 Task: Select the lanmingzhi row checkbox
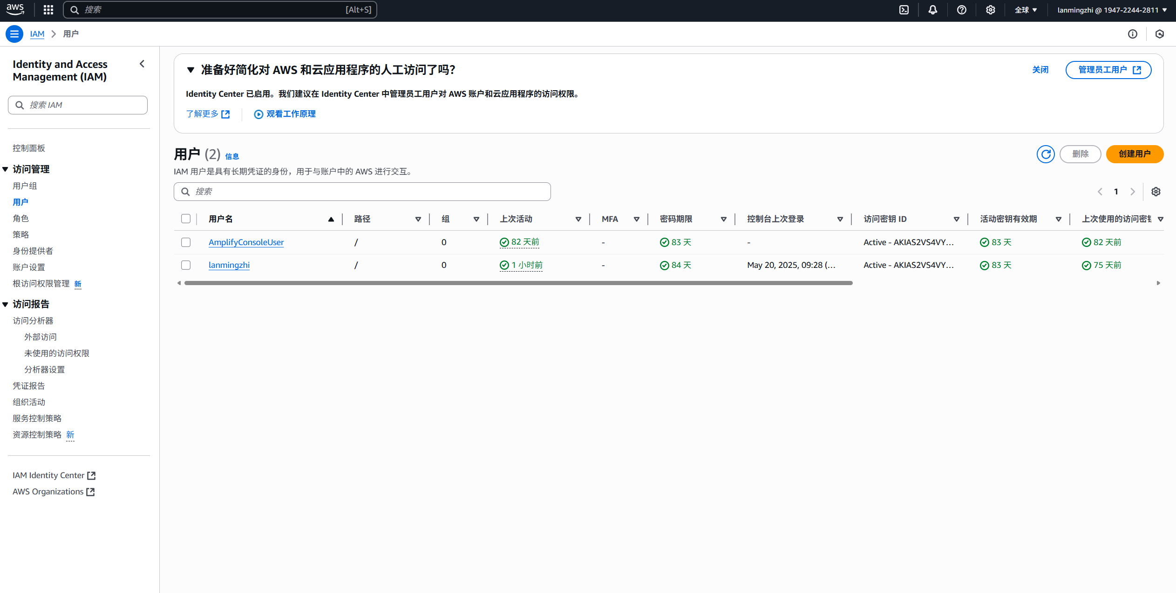(186, 265)
